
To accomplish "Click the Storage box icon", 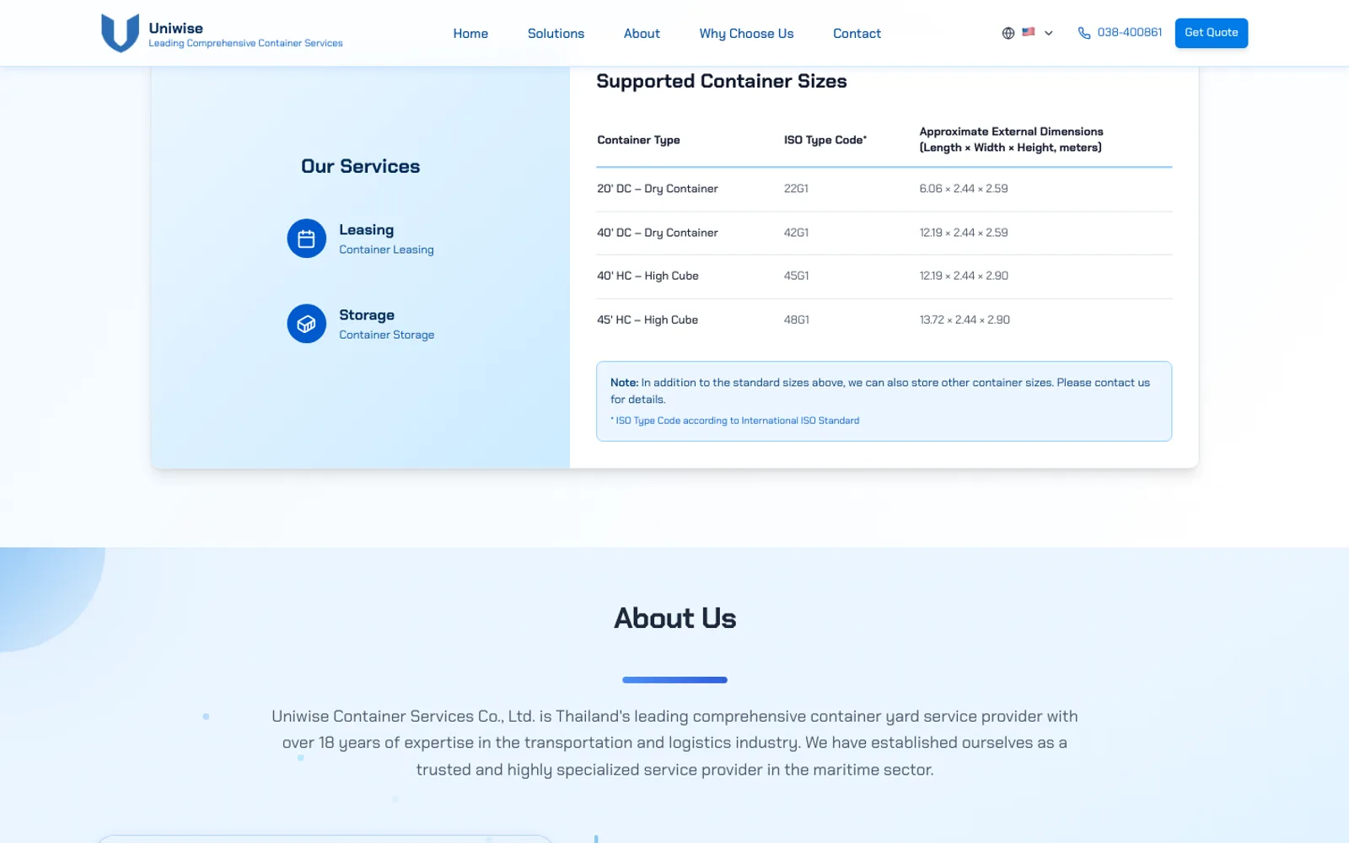I will (307, 324).
